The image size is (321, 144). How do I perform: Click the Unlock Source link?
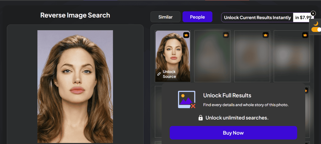coord(169,74)
